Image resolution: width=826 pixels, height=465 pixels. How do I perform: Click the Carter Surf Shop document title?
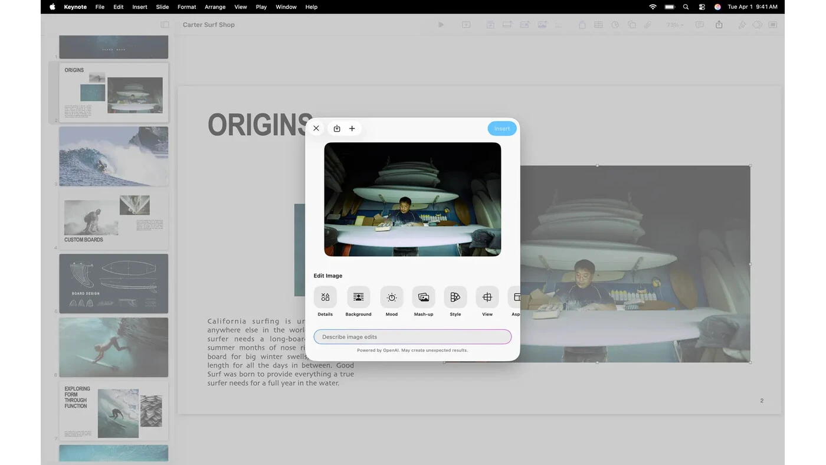point(209,25)
